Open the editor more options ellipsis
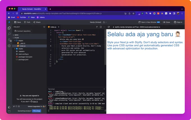The width and height of the screenshot is (191, 120). click(x=104, y=27)
